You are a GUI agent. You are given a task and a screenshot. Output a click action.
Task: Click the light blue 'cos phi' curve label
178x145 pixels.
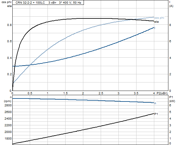coord(159,18)
